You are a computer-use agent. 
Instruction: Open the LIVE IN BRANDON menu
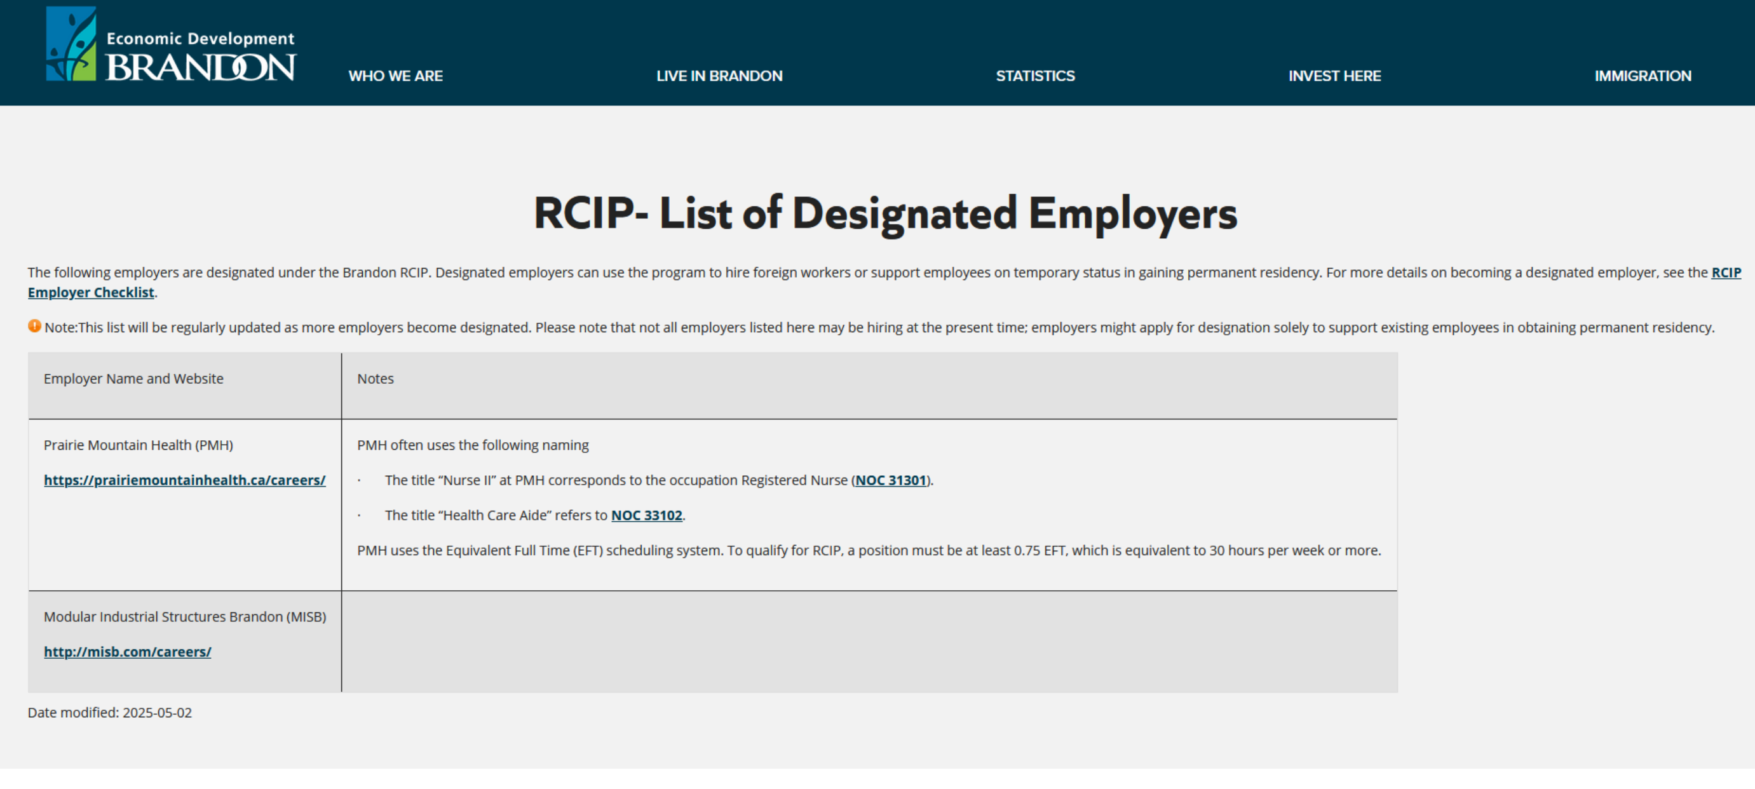[x=719, y=76]
